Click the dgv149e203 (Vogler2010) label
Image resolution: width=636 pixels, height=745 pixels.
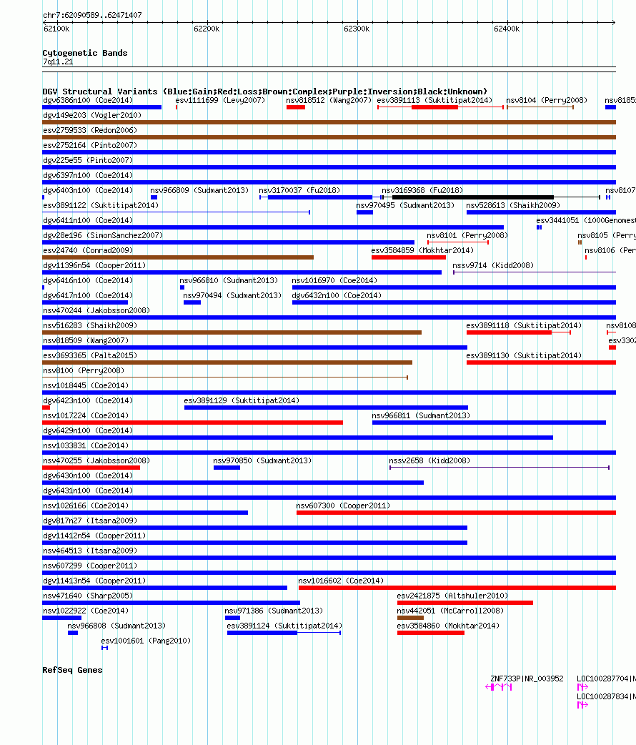pos(92,115)
